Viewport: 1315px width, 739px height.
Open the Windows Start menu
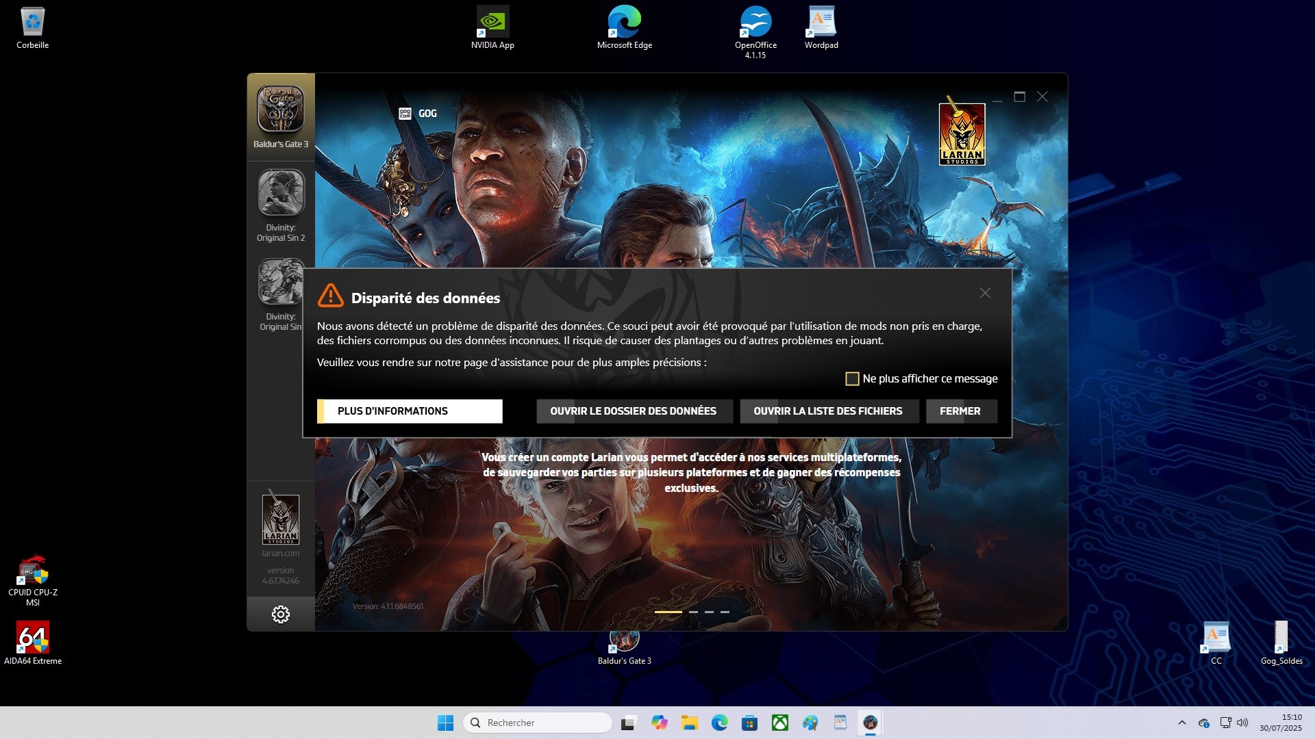445,723
